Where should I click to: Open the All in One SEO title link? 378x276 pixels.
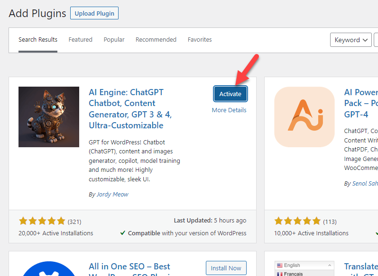coord(129,269)
